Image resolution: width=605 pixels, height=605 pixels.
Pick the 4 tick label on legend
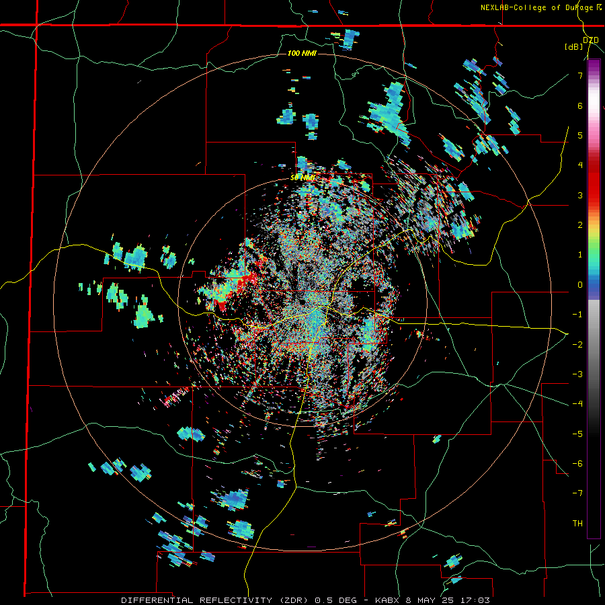pos(580,165)
